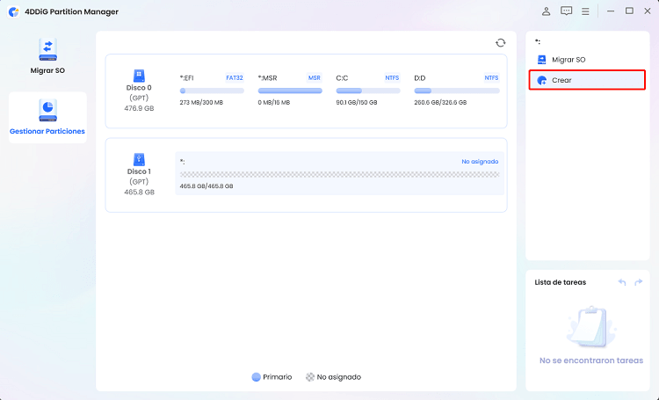Click the 90.1 GB/150 GB size text
The width and height of the screenshot is (659, 400).
pyautogui.click(x=357, y=102)
